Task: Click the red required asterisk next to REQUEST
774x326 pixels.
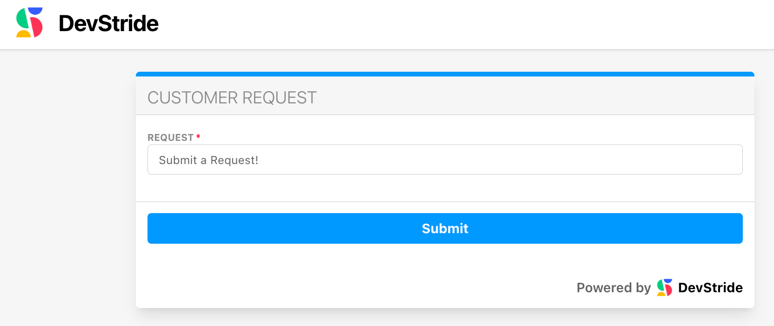Action: 198,137
